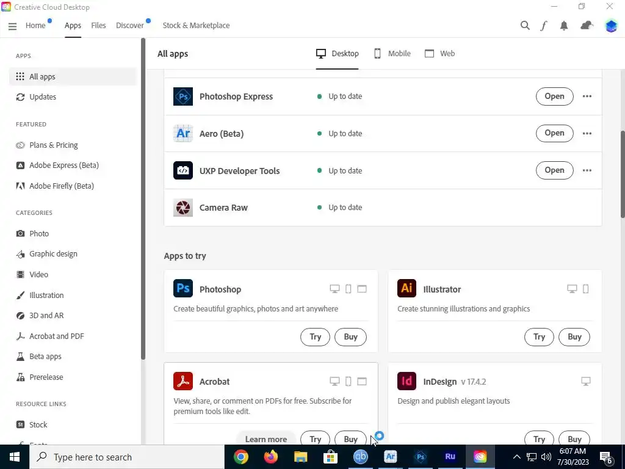The image size is (625, 469).
Task: Open more options for Photoshop Express
Action: coord(587,96)
